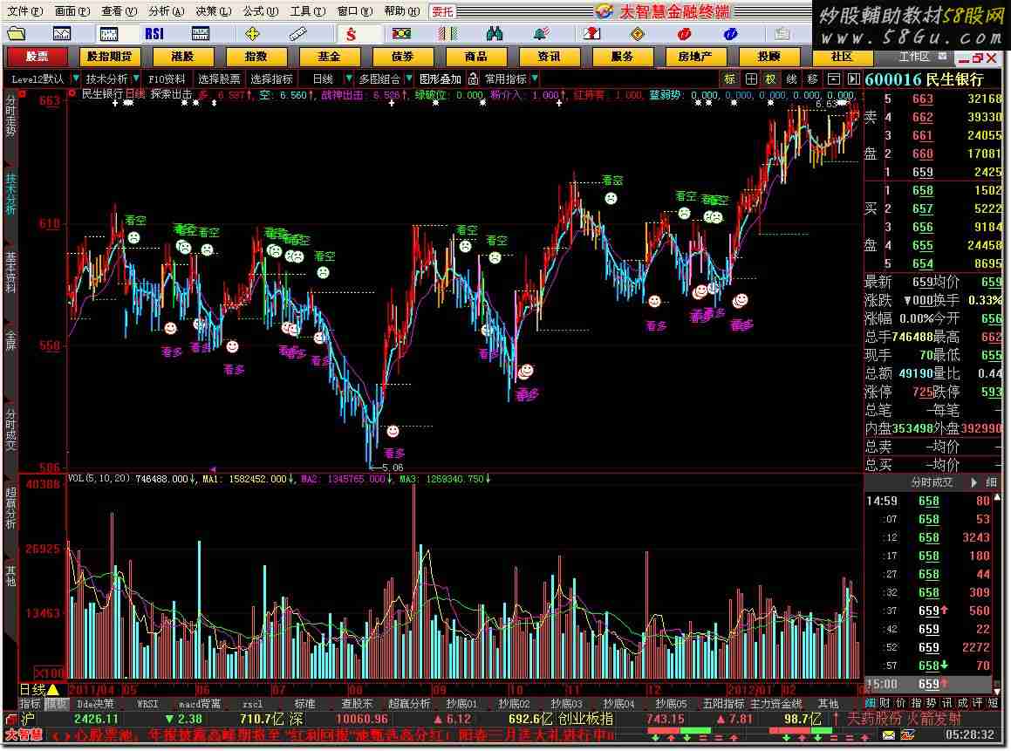Click the blue oval toolbar icon
The image size is (1011, 751).
click(730, 33)
